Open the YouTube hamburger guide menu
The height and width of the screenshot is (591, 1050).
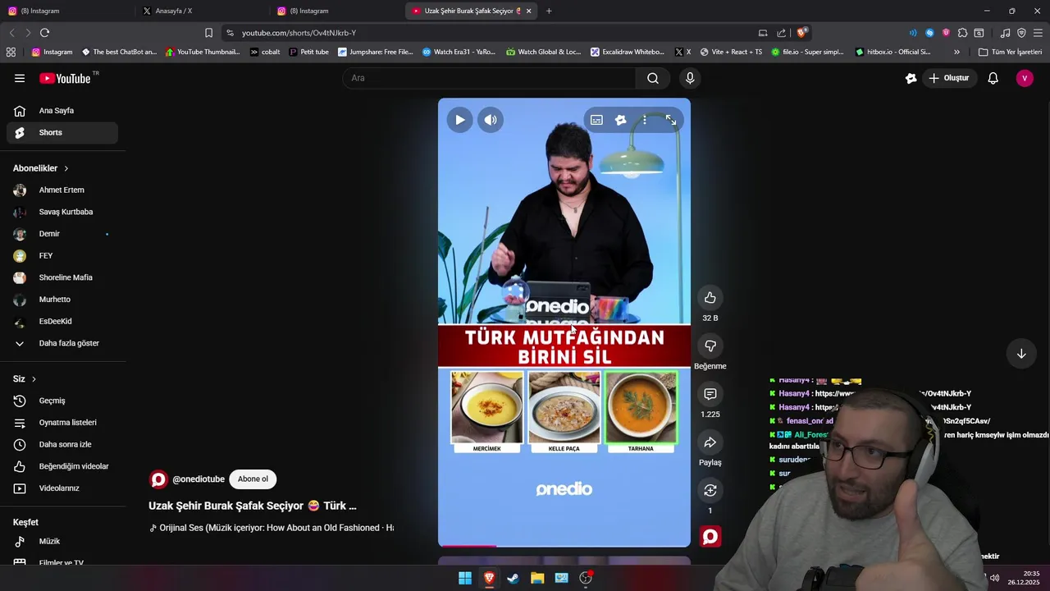[20, 78]
